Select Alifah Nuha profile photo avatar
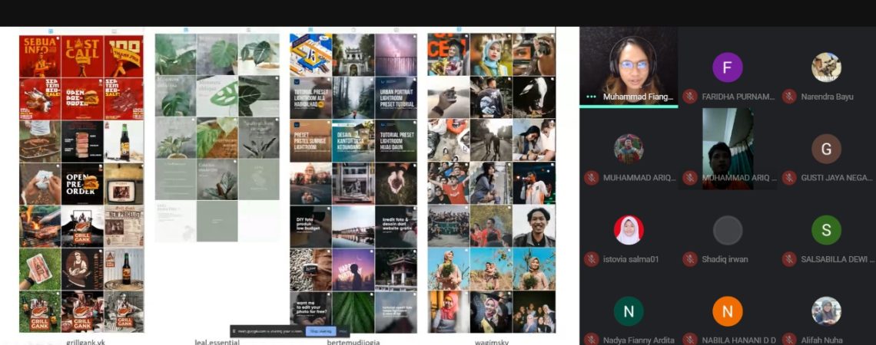Screen dimensions: 876x345 click(x=826, y=311)
